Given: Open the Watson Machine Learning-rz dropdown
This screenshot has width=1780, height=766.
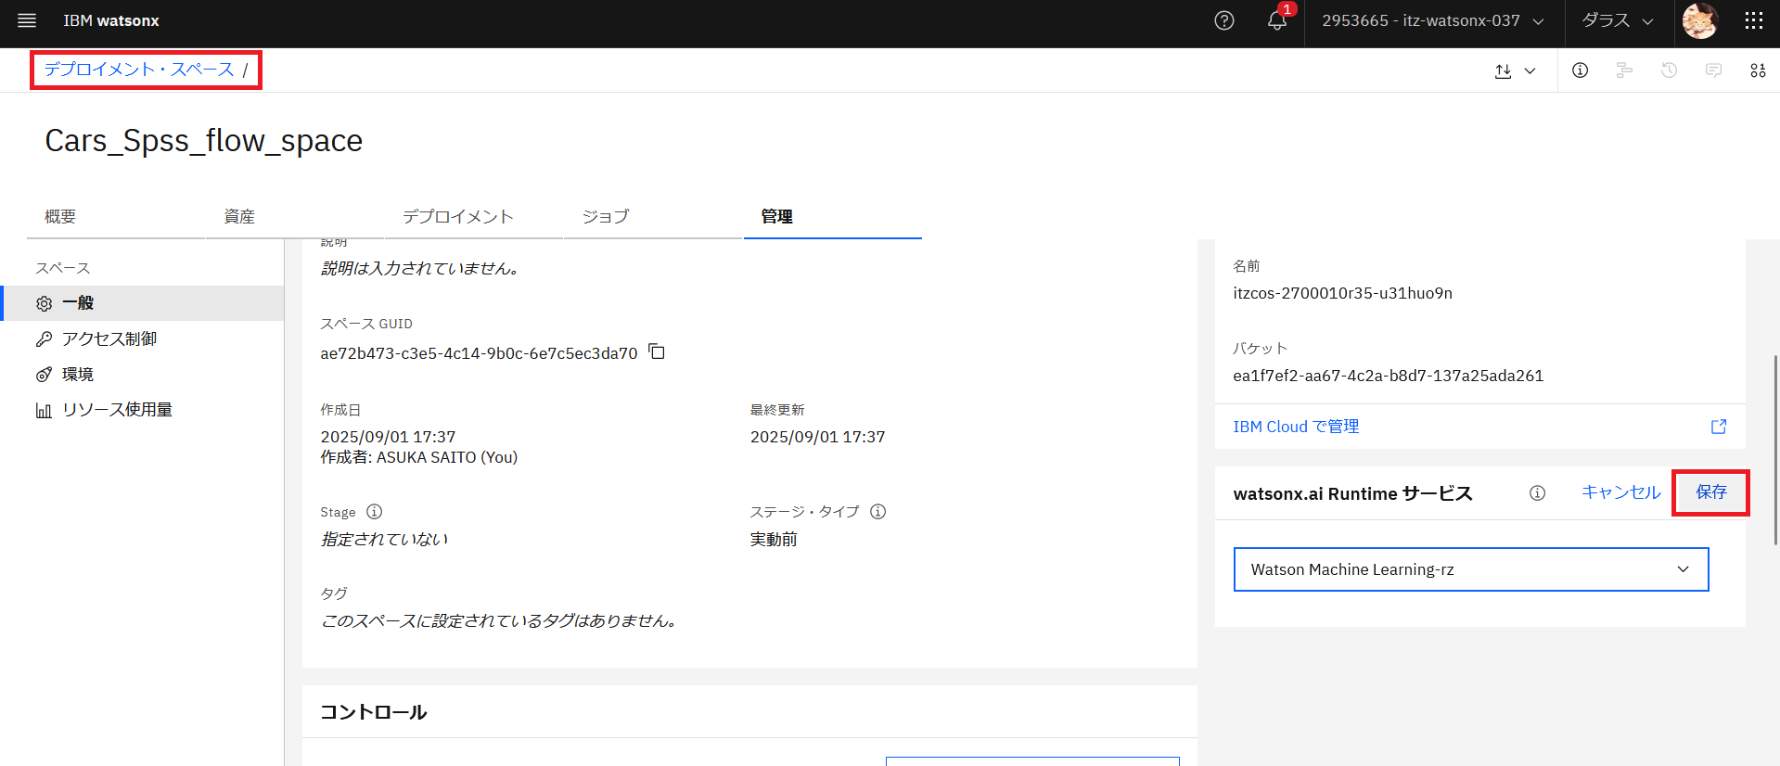Looking at the screenshot, I should [1470, 569].
